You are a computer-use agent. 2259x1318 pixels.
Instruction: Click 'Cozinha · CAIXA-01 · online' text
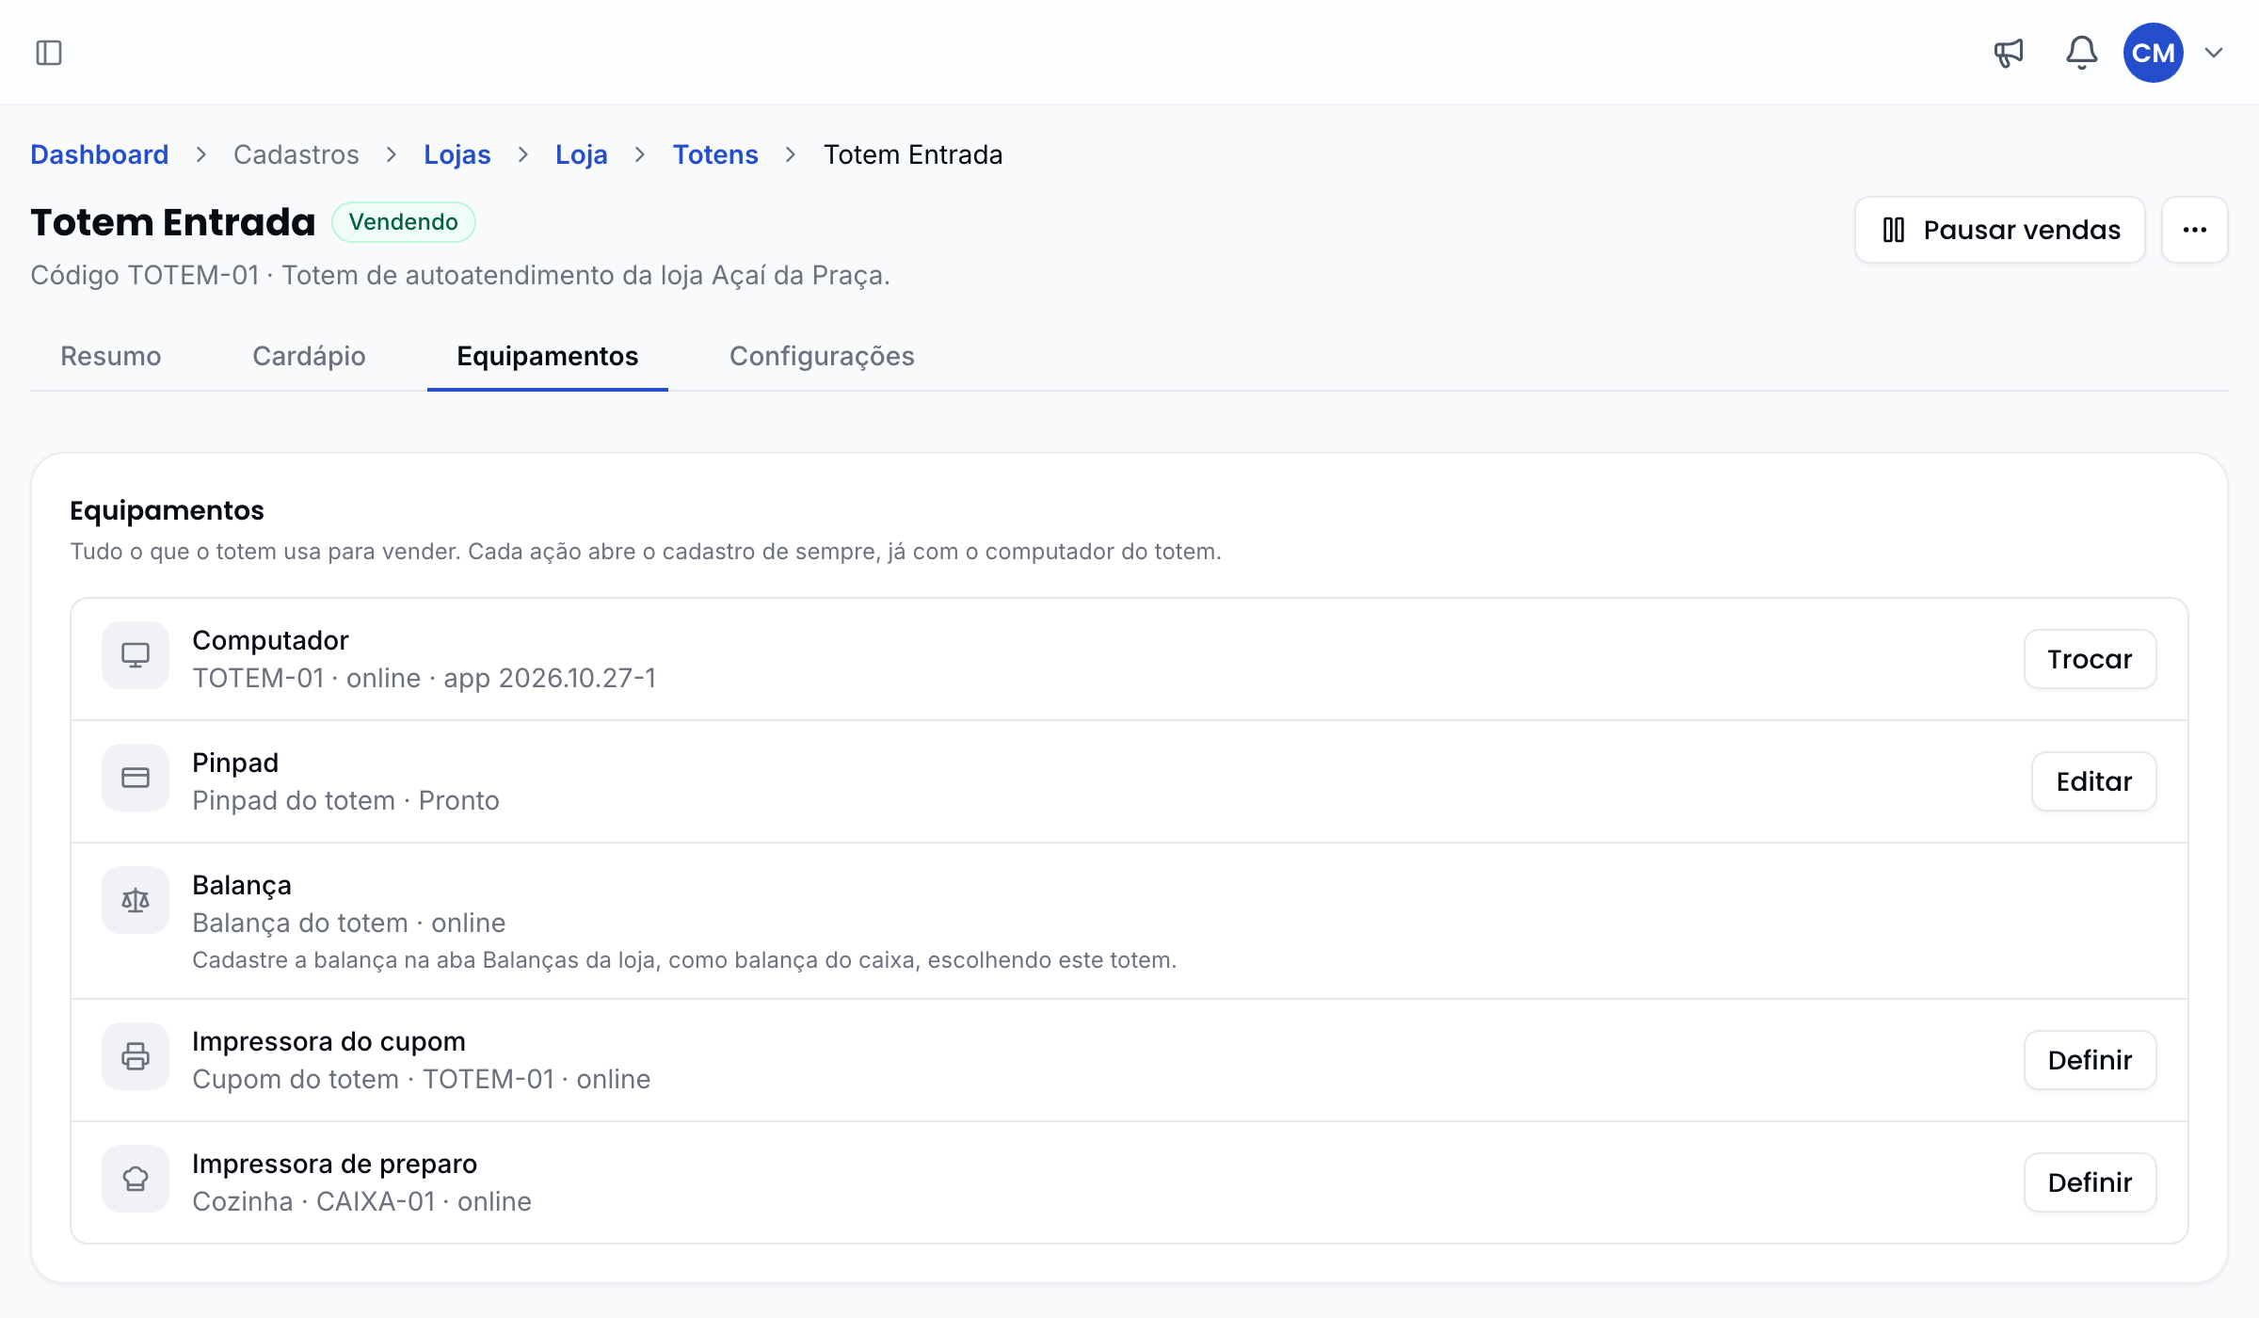tap(361, 1201)
